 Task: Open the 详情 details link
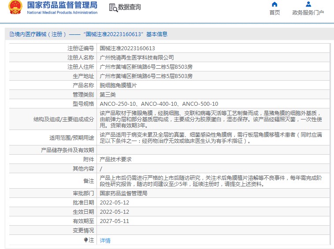pos(105,241)
